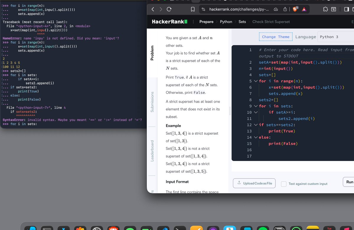Image resolution: width=354 pixels, height=230 pixels.
Task: Click sets.append(x) on editor line 7
Action: (286, 93)
